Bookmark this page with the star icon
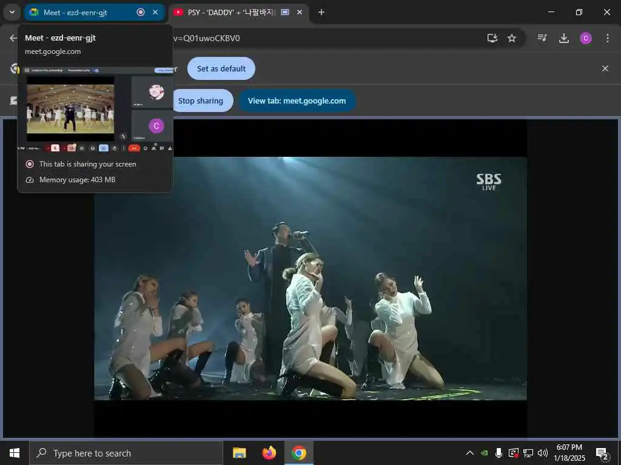Screen dimensions: 621x465 (x=512, y=38)
